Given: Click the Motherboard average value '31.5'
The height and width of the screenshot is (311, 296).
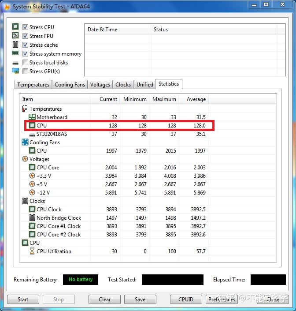Looking at the screenshot, I should click(201, 117).
